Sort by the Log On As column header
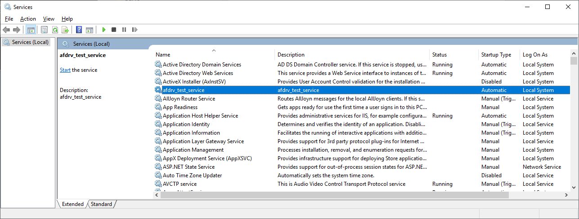579x219 pixels. click(545, 55)
